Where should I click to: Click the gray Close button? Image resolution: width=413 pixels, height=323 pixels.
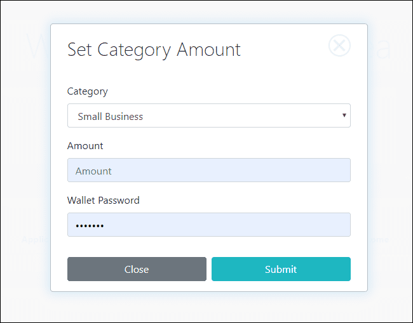(x=137, y=269)
